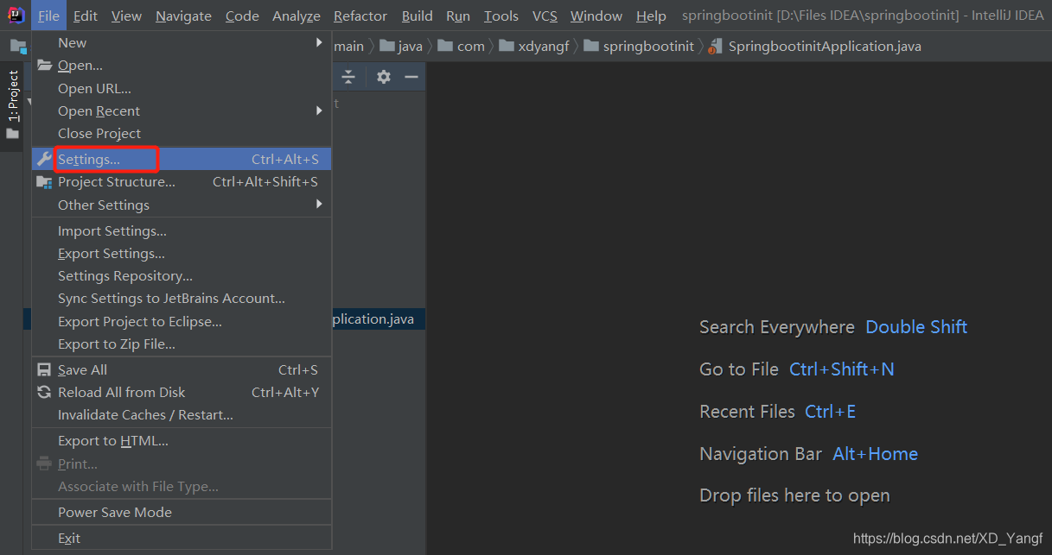This screenshot has width=1052, height=555.
Task: Open the Help menu
Action: 651,16
